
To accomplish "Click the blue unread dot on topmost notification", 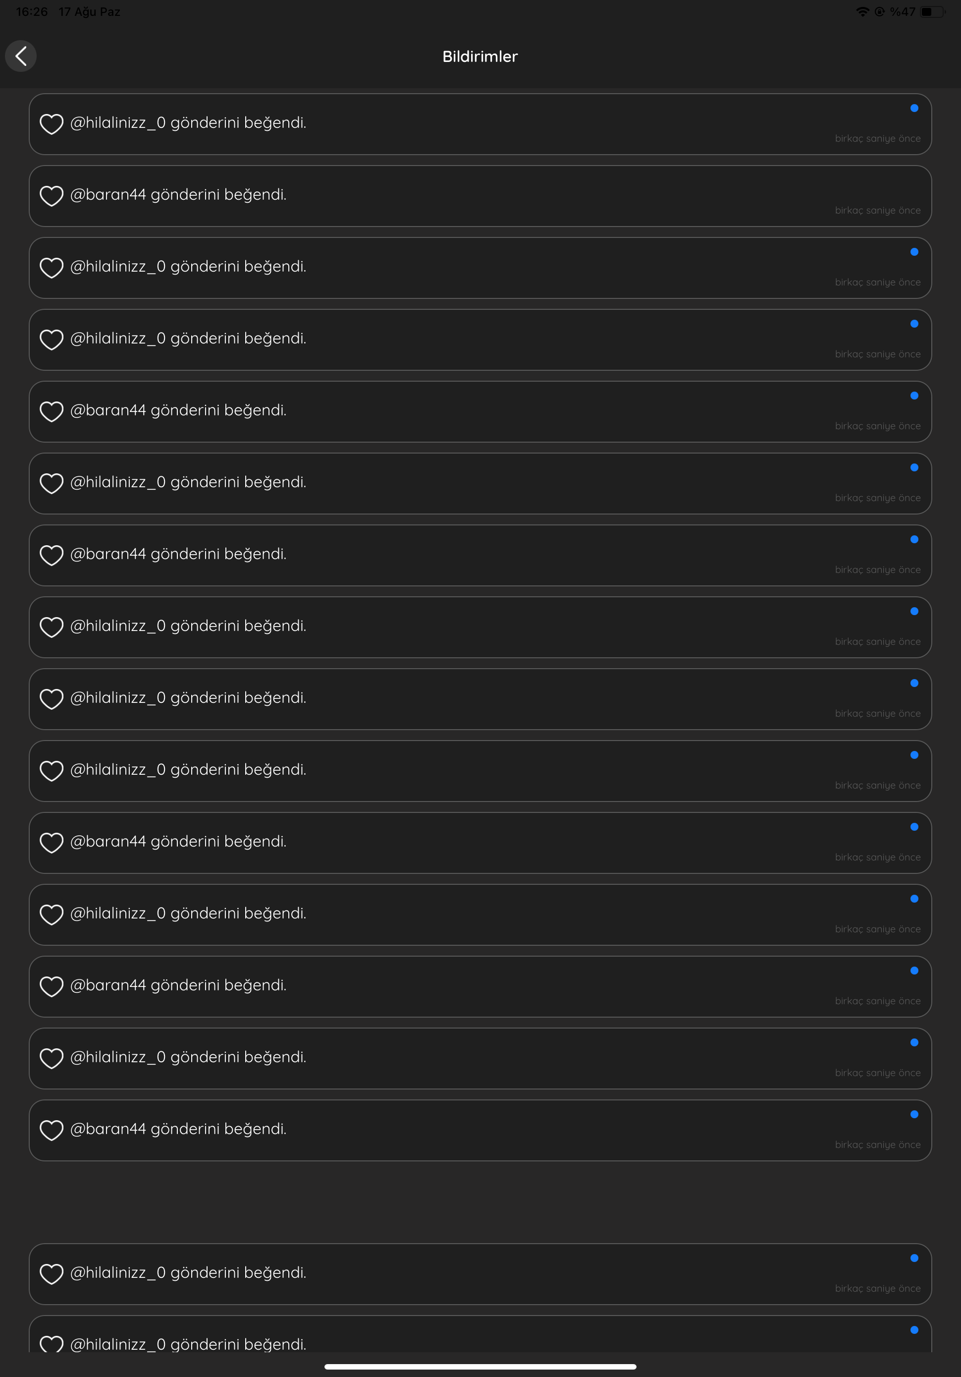I will tap(914, 108).
